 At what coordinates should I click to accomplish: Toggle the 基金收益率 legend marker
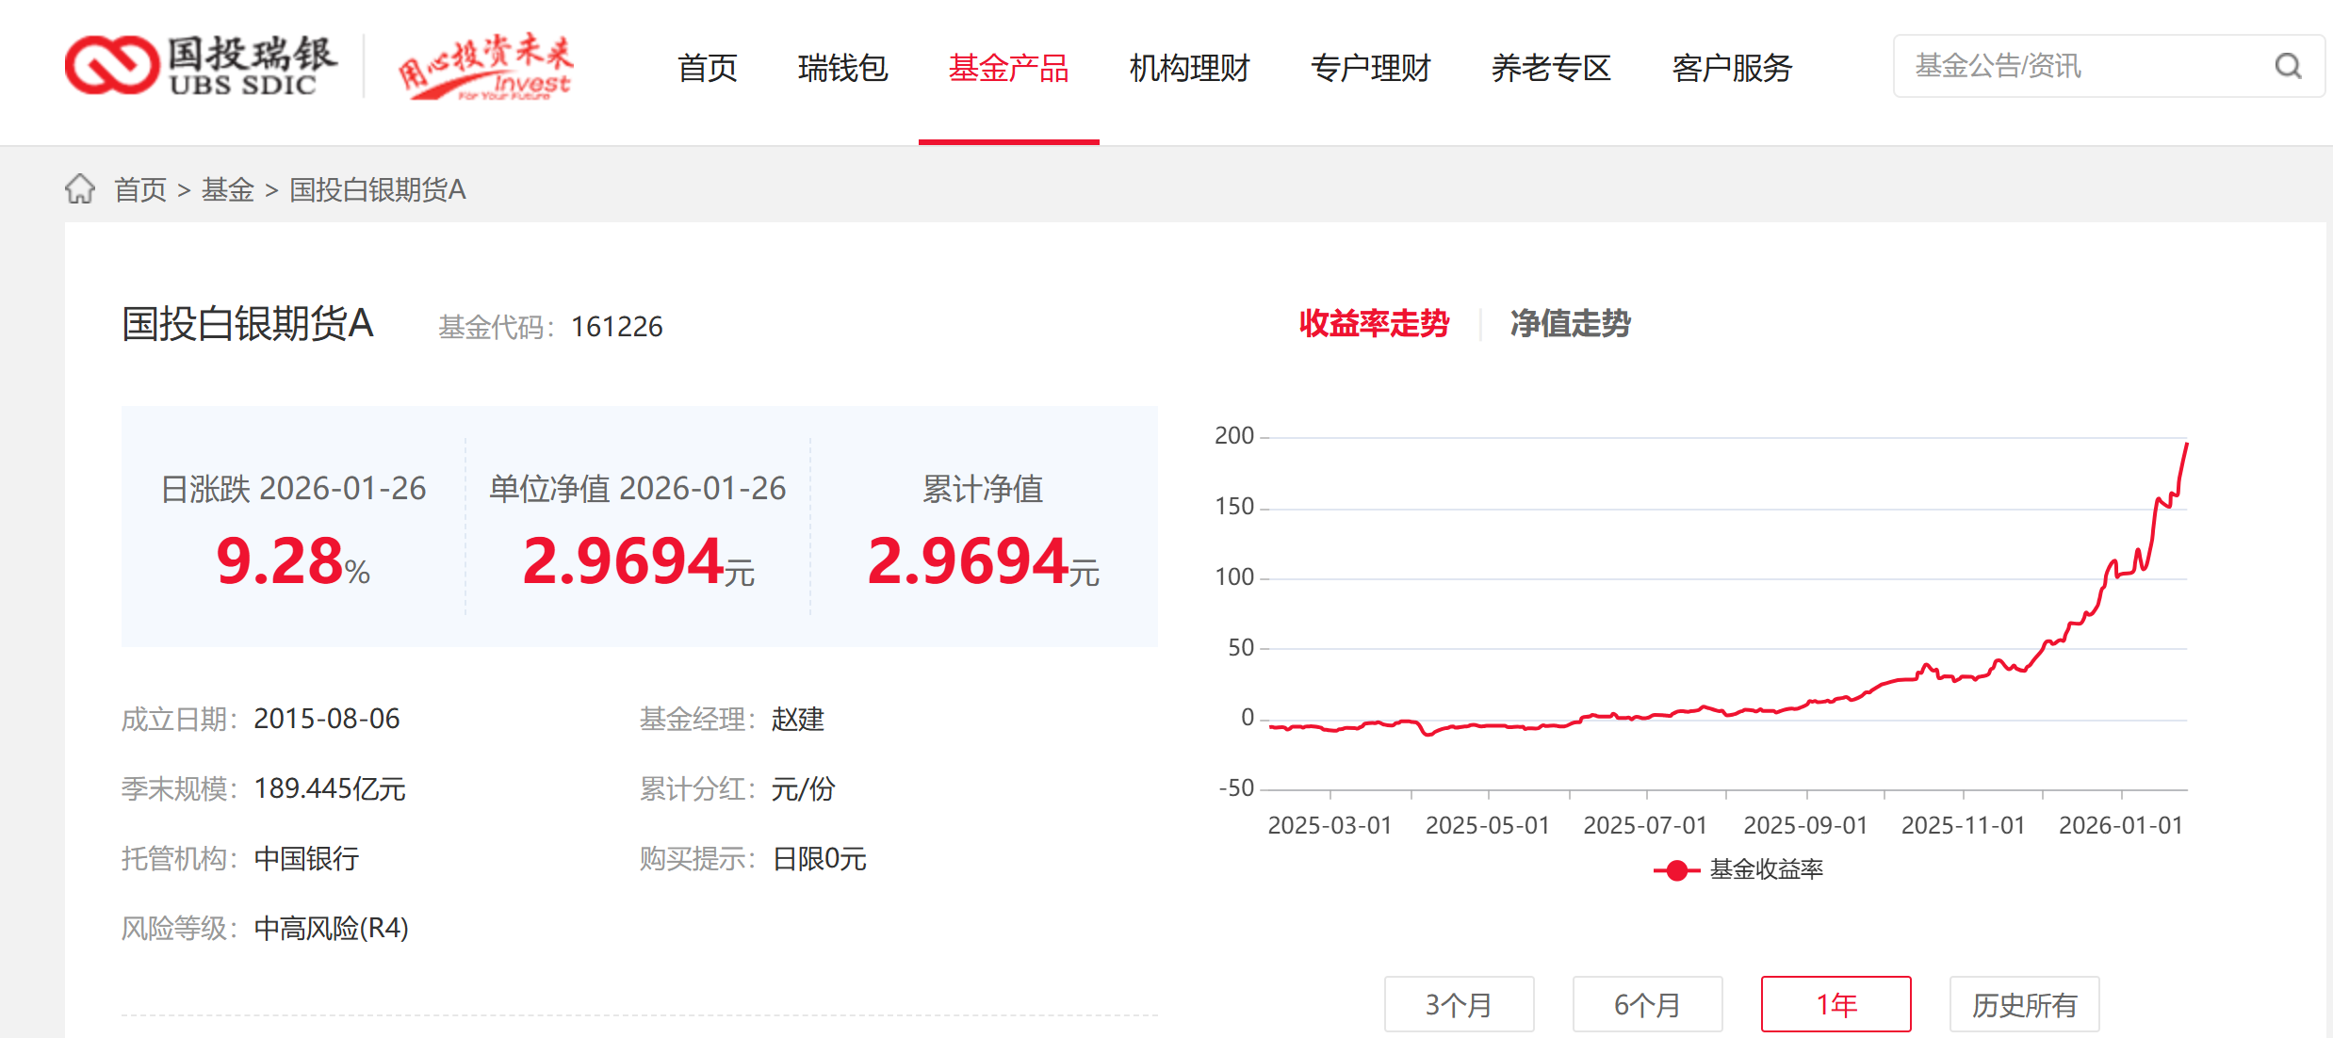tap(1676, 870)
